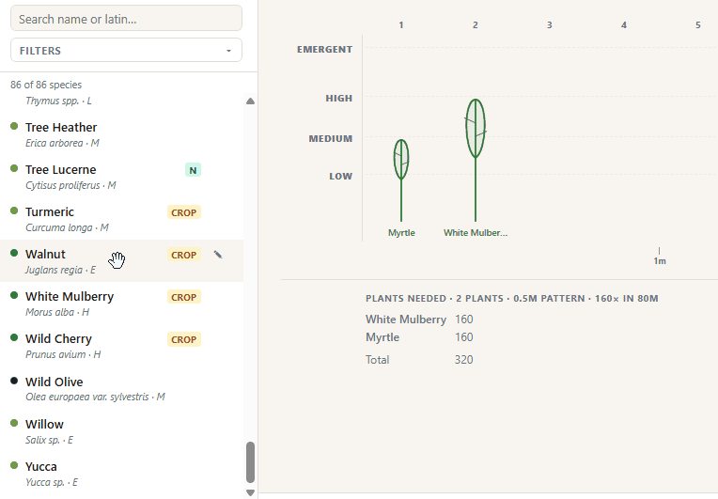Click the CROP badge on Turmeric
This screenshot has height=499, width=718.
pos(183,212)
